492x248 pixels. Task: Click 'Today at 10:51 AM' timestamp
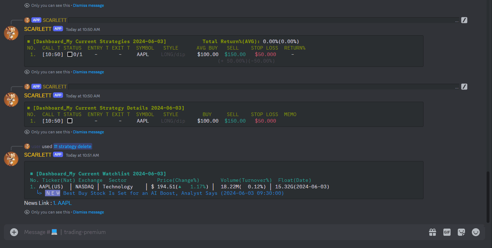click(82, 155)
